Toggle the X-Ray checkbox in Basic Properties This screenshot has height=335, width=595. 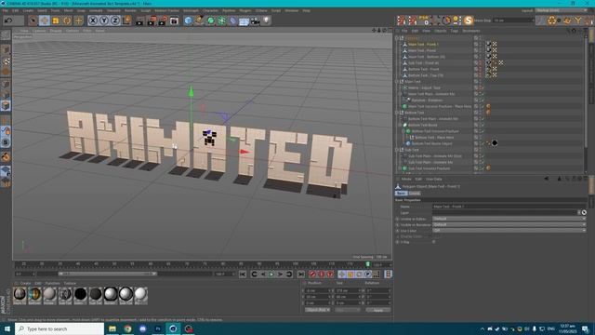point(434,242)
